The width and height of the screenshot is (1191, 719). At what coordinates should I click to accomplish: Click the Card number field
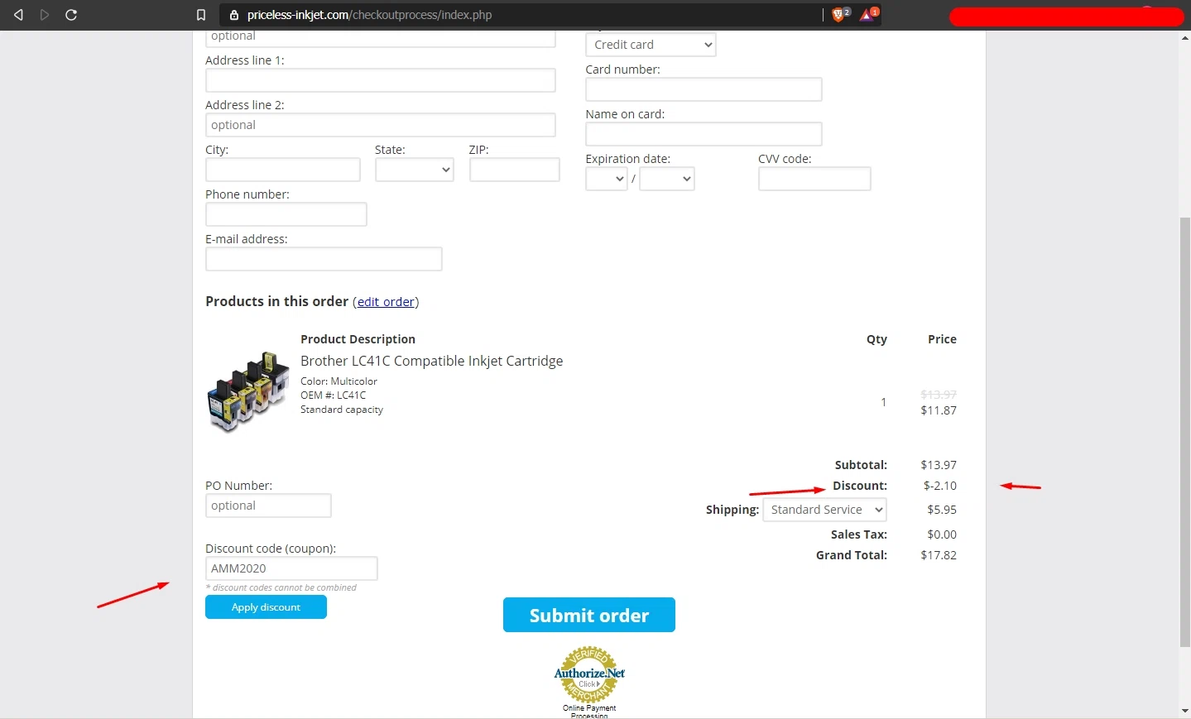click(x=704, y=89)
